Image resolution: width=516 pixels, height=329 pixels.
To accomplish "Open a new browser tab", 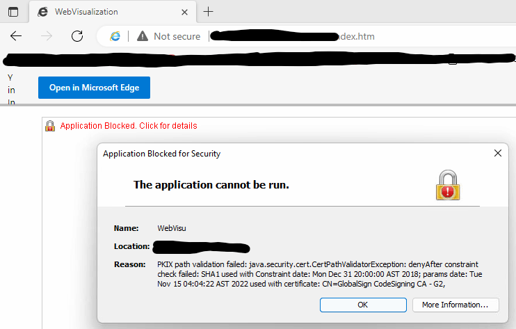I will pos(209,12).
